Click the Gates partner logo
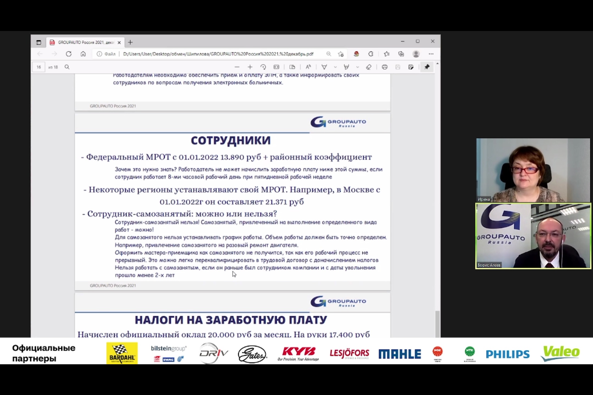Viewport: 593px width, 395px height. [x=252, y=354]
